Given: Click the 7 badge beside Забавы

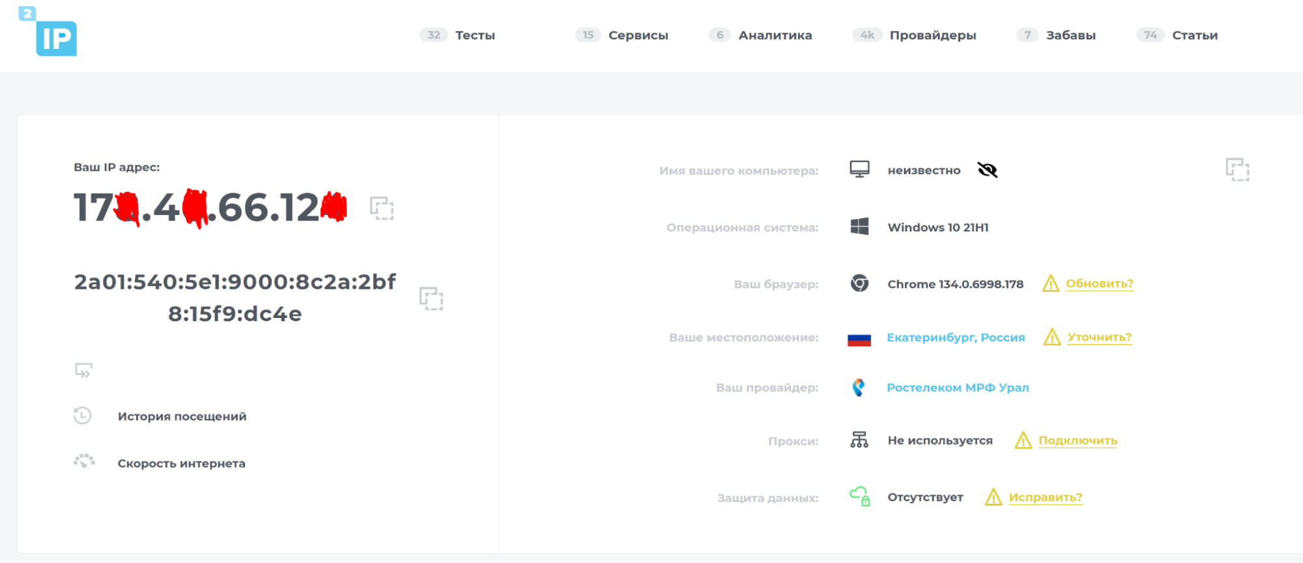Looking at the screenshot, I should point(1027,35).
